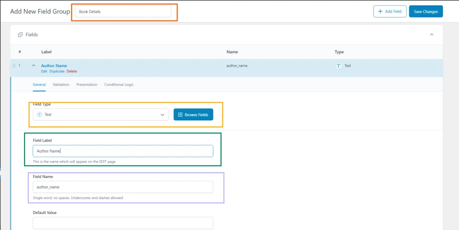Grab the drag handle for row 1
The height and width of the screenshot is (230, 459).
tap(14, 66)
